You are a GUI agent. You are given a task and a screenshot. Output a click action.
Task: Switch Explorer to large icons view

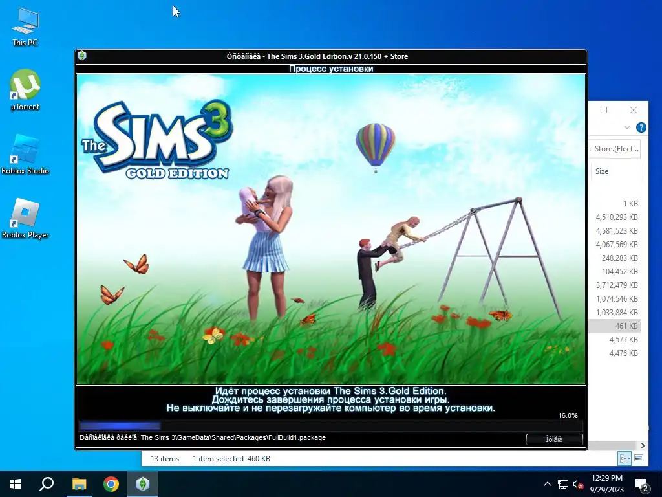pyautogui.click(x=639, y=458)
